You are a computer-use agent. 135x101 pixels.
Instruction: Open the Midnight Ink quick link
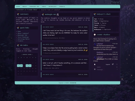pos(22,35)
